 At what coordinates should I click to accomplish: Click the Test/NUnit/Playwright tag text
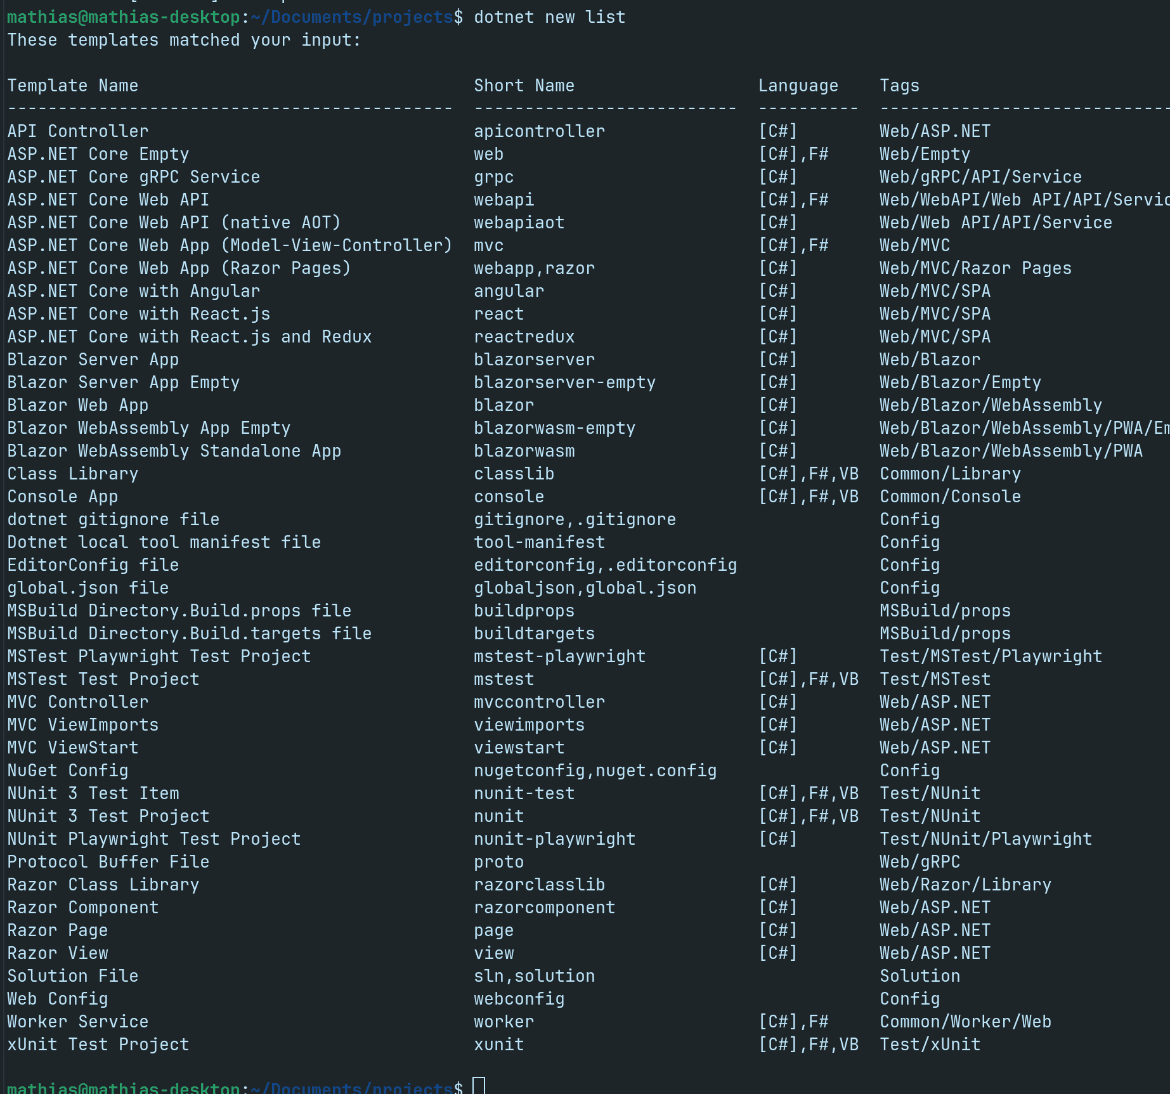pyautogui.click(x=985, y=838)
